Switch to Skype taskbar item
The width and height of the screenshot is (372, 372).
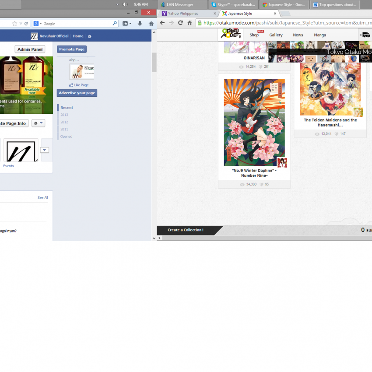233,4
